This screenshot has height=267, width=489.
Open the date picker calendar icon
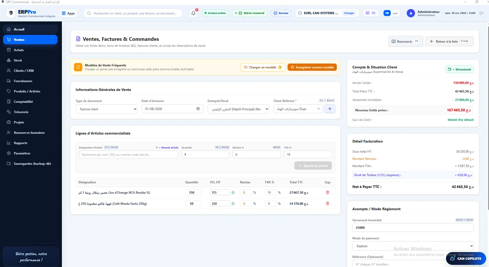(198, 109)
